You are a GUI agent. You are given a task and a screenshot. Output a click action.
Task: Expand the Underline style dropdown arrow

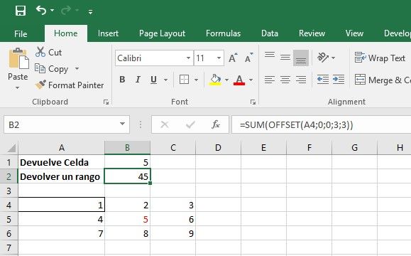[x=165, y=80]
